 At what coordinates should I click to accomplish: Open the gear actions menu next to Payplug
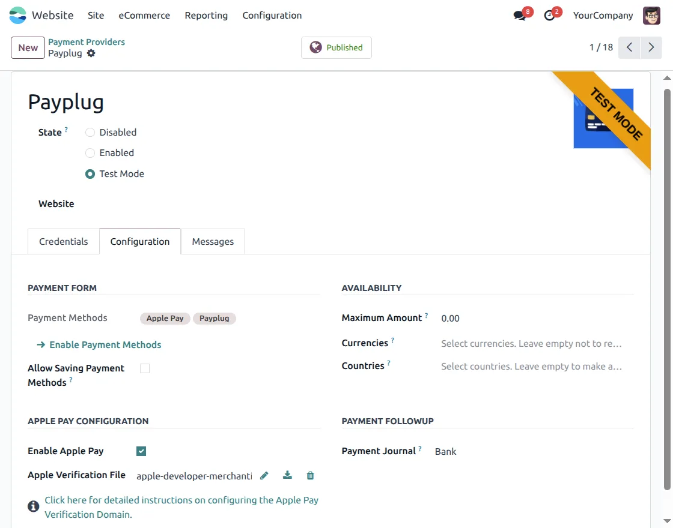(x=91, y=53)
